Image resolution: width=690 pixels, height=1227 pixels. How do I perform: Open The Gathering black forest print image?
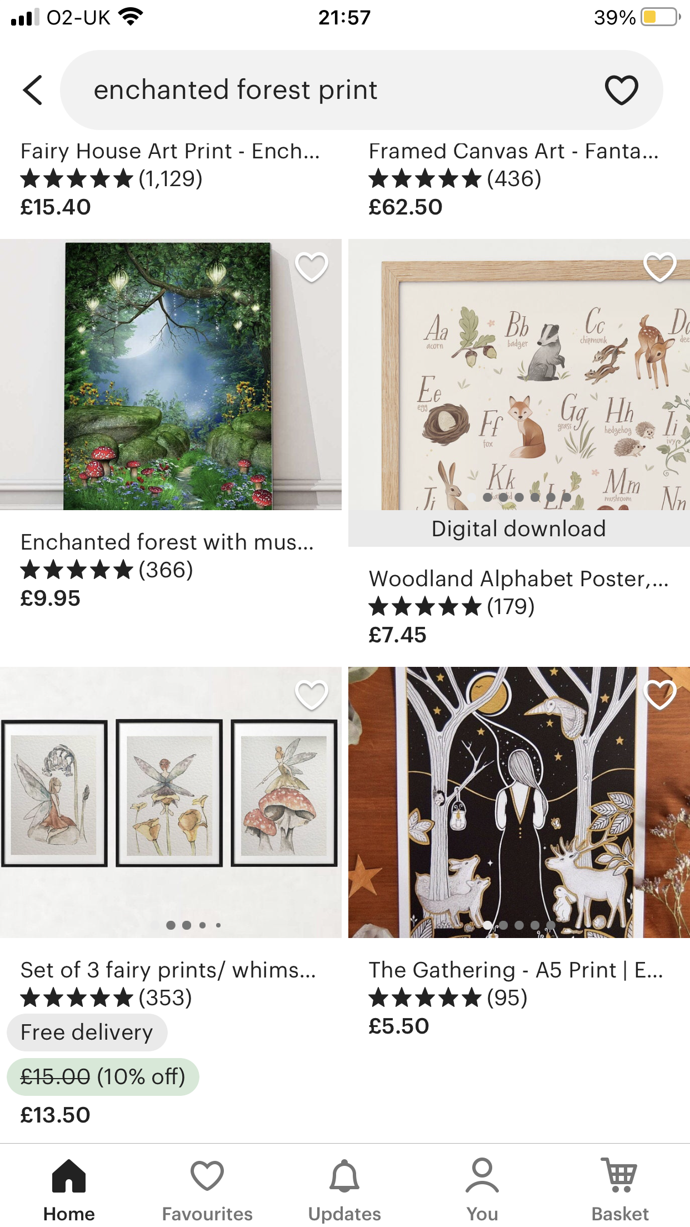(519, 802)
